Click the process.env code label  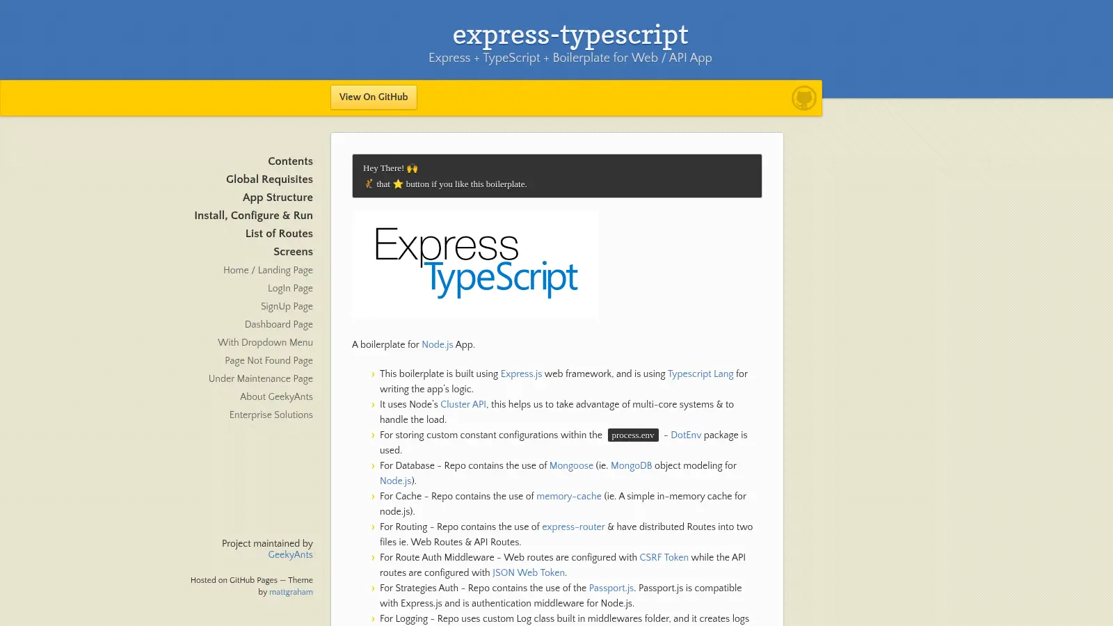point(633,435)
